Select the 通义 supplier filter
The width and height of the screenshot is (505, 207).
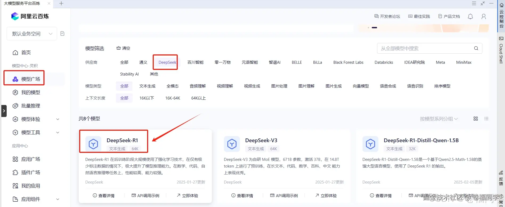(143, 62)
